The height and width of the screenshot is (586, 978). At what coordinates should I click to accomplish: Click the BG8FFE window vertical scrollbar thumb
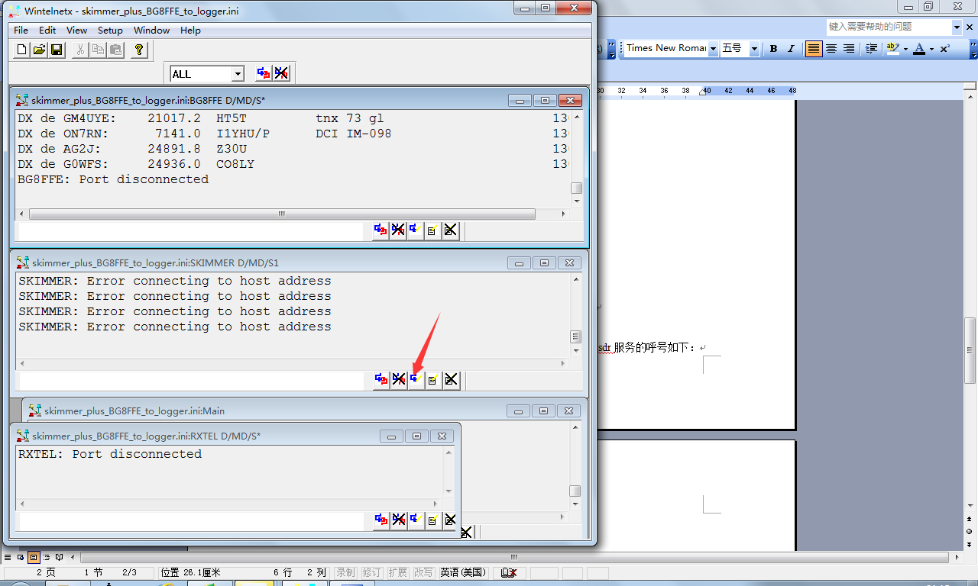[x=577, y=188]
